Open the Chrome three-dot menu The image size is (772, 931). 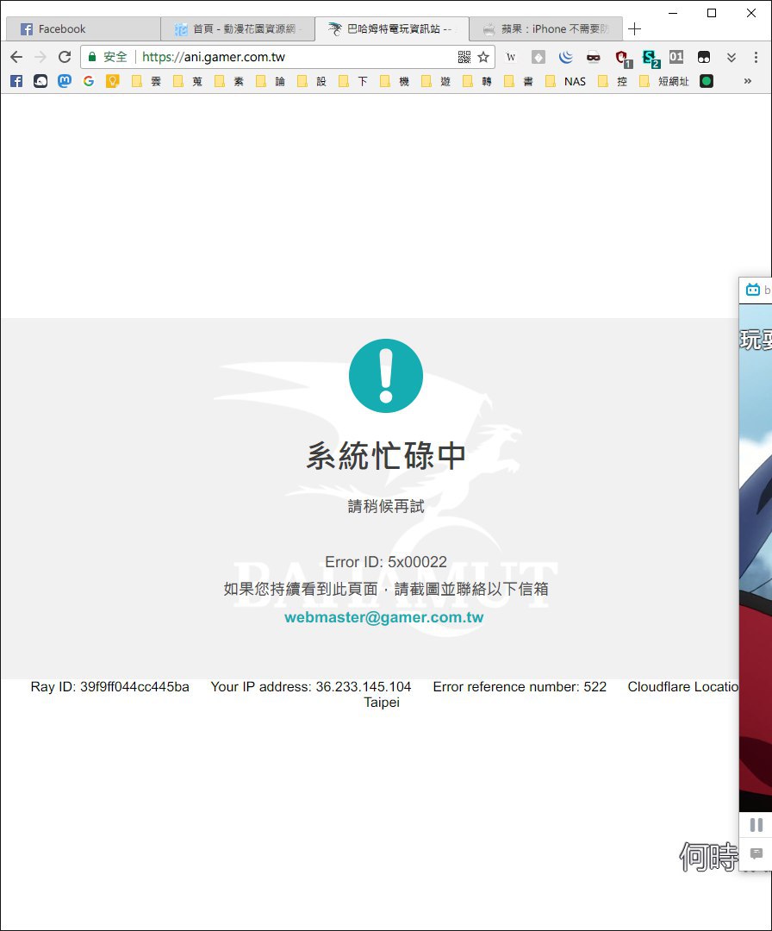[x=756, y=57]
